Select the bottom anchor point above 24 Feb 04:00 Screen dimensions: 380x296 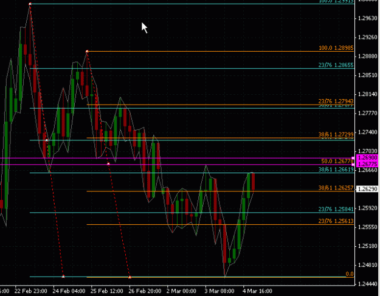point(63,277)
